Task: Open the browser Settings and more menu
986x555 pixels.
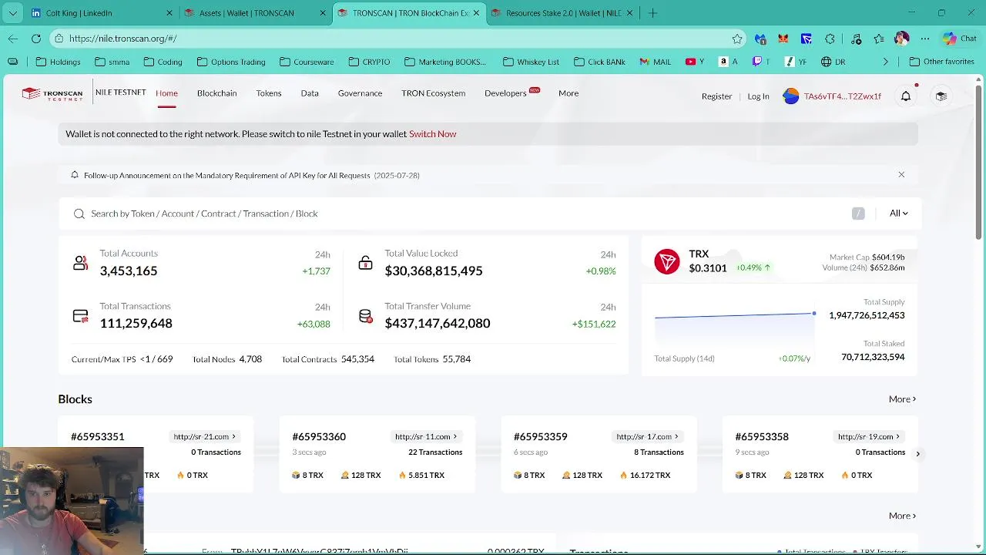Action: coord(925,39)
